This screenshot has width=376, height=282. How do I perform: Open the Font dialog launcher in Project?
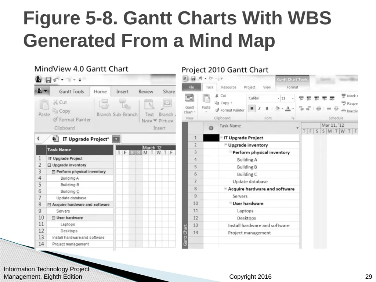click(x=293, y=118)
